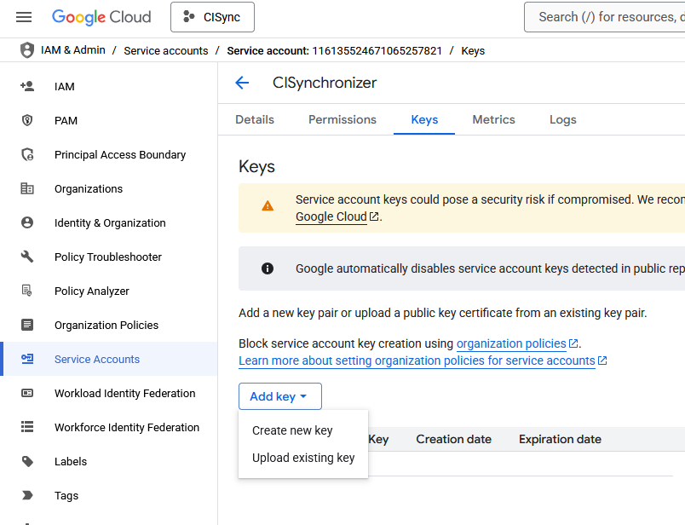
Task: Click the Policy Troubleshooter wrench icon
Action: tap(27, 257)
